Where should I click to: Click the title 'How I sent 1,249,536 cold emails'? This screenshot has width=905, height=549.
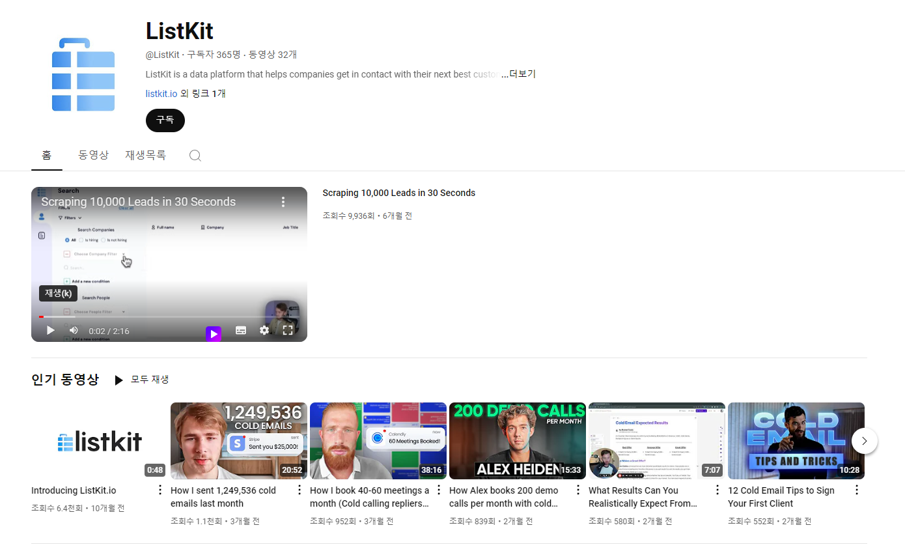coord(223,497)
